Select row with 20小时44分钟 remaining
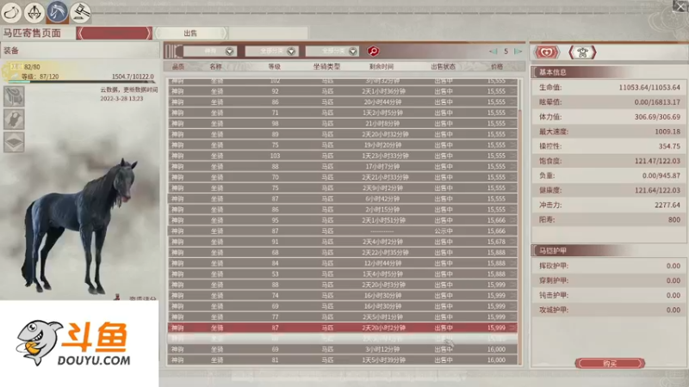Viewport: 689px width, 387px height. 342,101
